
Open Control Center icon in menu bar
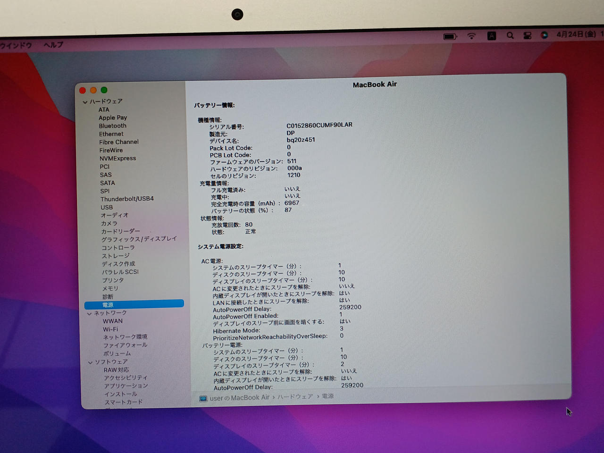pyautogui.click(x=528, y=35)
